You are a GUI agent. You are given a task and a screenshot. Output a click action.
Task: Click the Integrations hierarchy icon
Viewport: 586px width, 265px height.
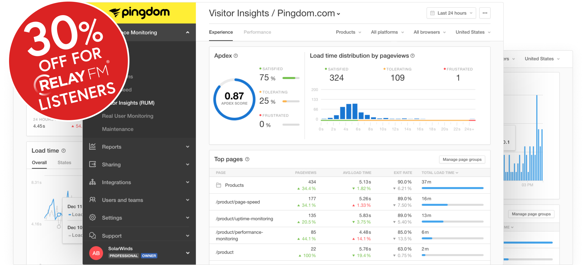pyautogui.click(x=92, y=182)
